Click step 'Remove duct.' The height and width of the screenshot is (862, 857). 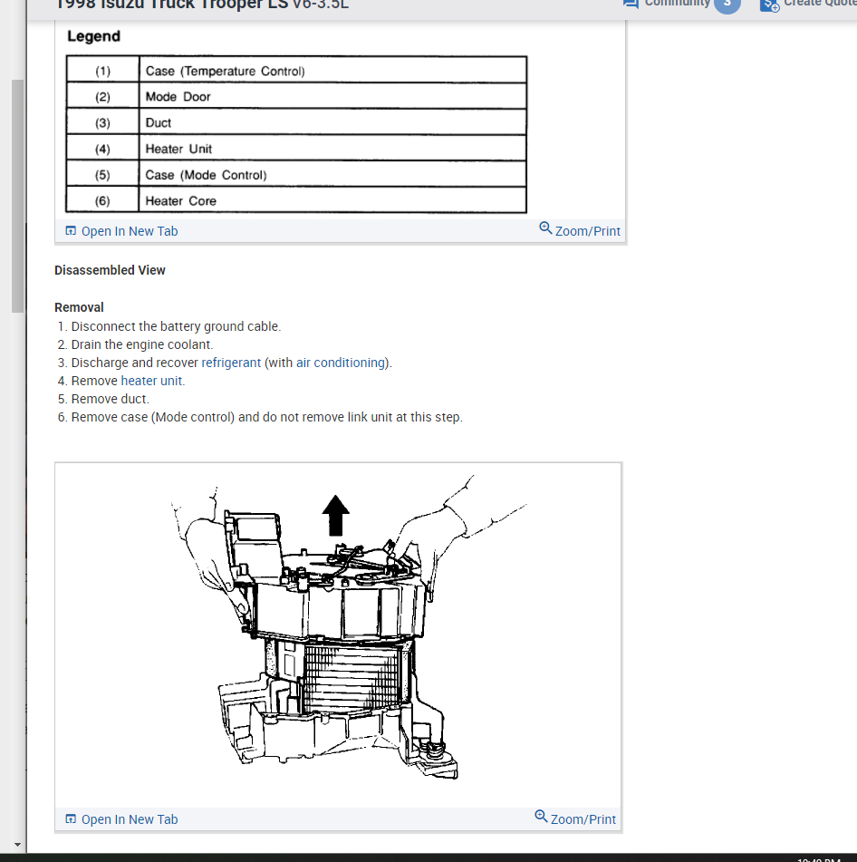pos(110,399)
